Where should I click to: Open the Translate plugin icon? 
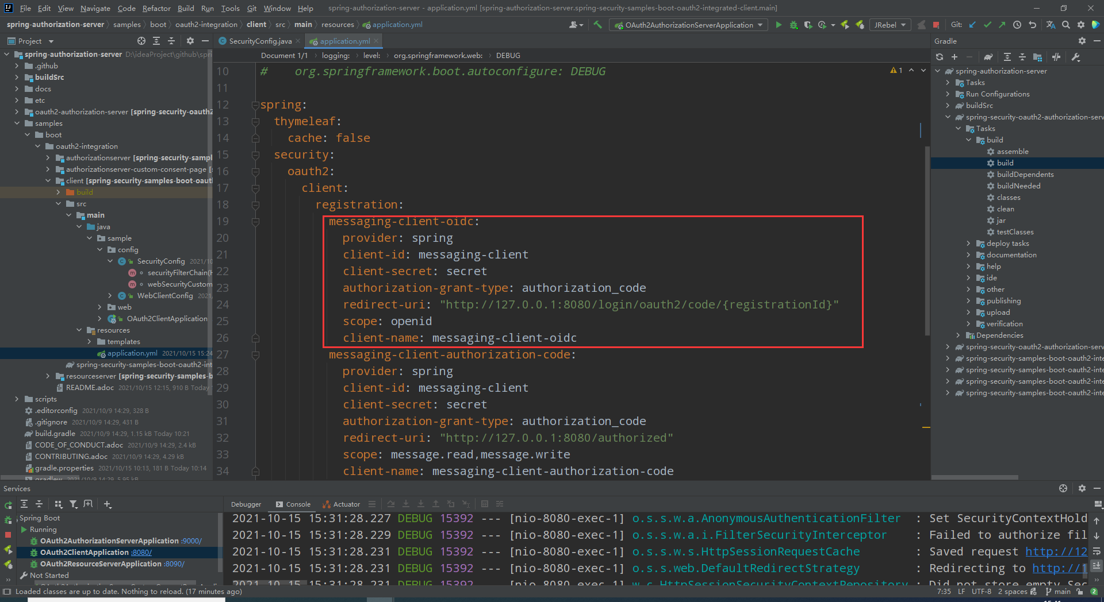(1051, 25)
